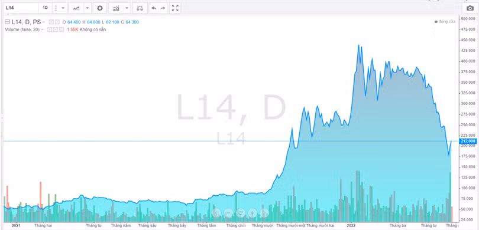The width and height of the screenshot is (479, 230).
Task: Open the indicators icon
Action: 116,8
